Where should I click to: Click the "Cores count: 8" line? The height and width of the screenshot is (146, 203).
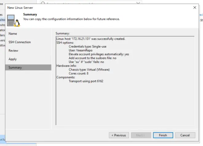coord(78,73)
